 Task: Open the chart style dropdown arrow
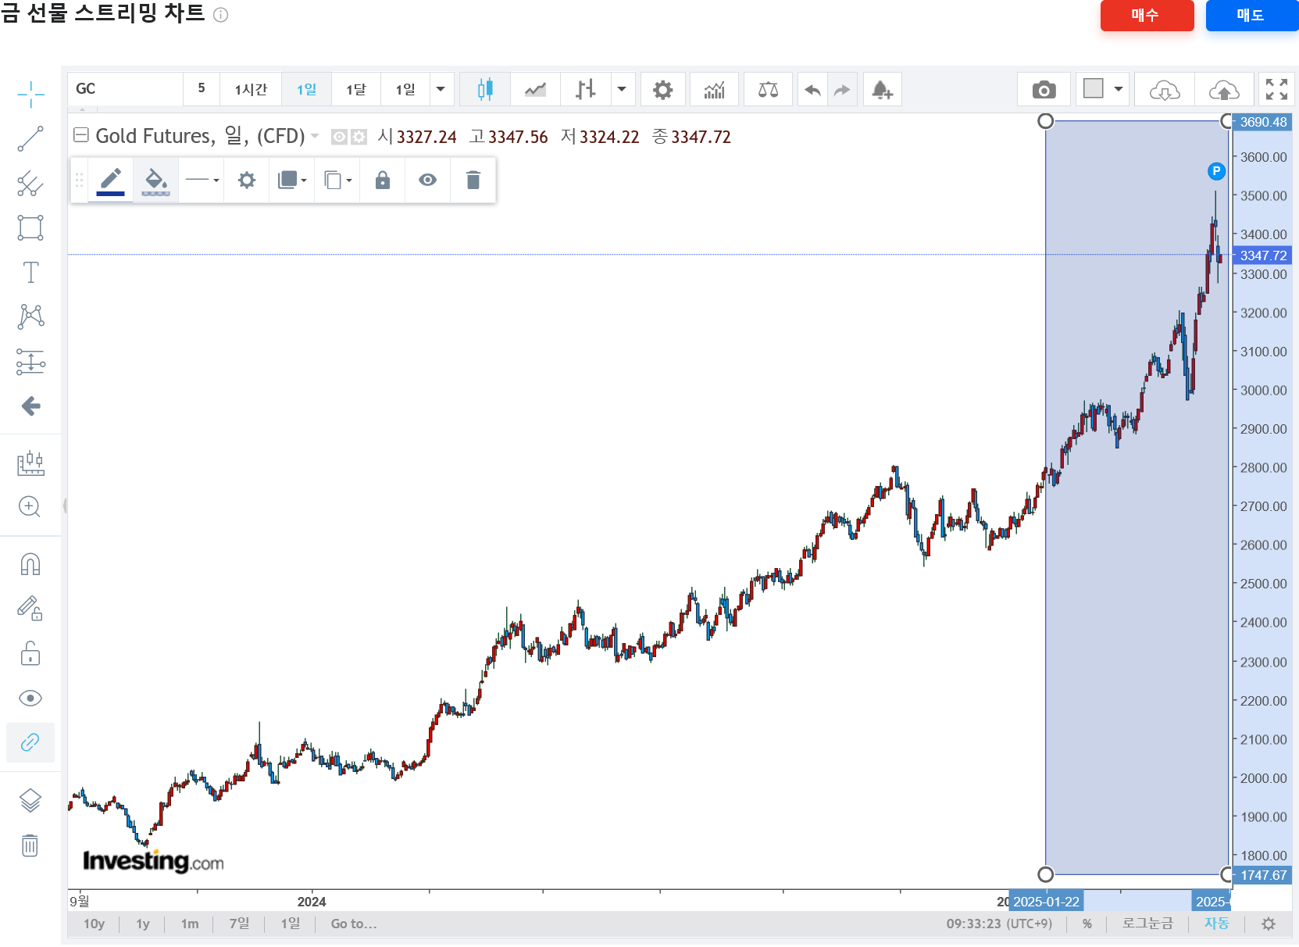click(x=622, y=89)
